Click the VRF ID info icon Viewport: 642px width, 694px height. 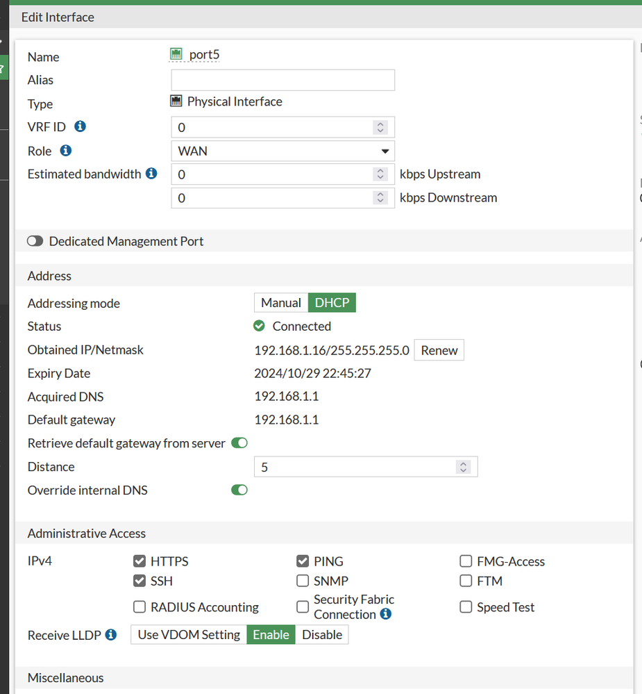pyautogui.click(x=80, y=126)
